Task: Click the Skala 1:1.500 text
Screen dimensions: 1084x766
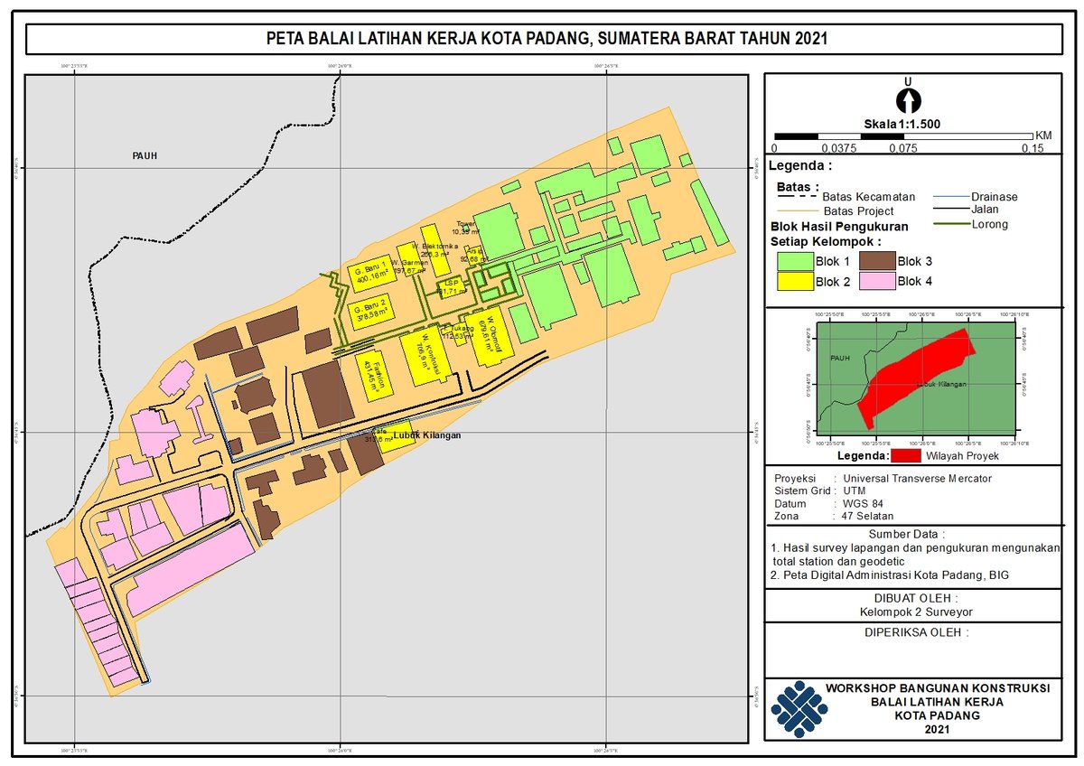Action: click(902, 124)
